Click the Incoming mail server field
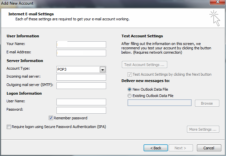Image resolution: width=226 pixels, height=156 pixels. pyautogui.click(x=81, y=77)
